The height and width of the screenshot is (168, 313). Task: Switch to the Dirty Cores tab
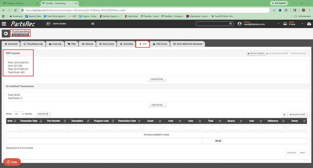107,44
